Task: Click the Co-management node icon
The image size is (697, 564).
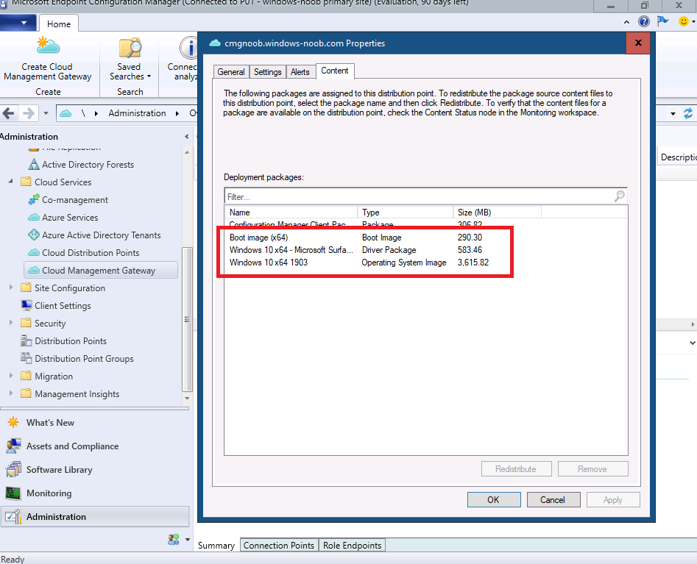Action: [x=34, y=200]
